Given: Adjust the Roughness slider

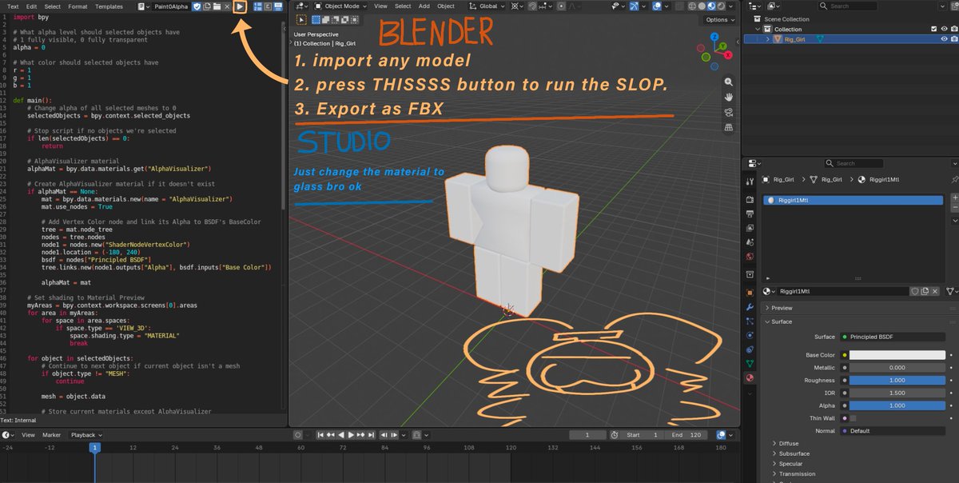Looking at the screenshot, I should click(897, 381).
